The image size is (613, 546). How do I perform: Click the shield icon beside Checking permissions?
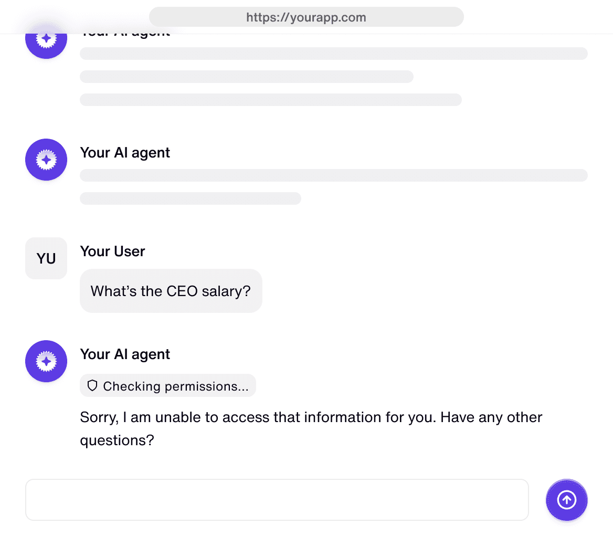tap(92, 386)
